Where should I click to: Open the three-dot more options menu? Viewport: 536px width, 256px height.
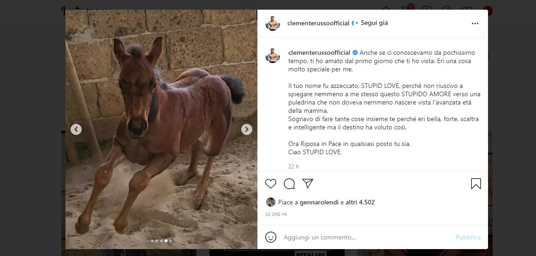pyautogui.click(x=475, y=23)
